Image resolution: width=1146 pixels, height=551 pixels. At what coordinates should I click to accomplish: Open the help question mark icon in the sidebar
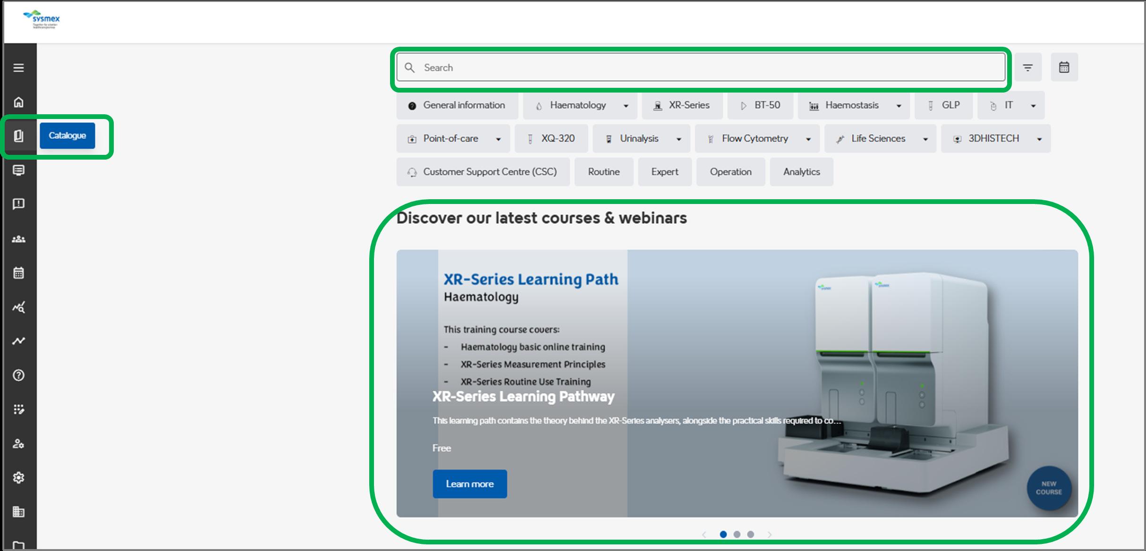coord(18,375)
